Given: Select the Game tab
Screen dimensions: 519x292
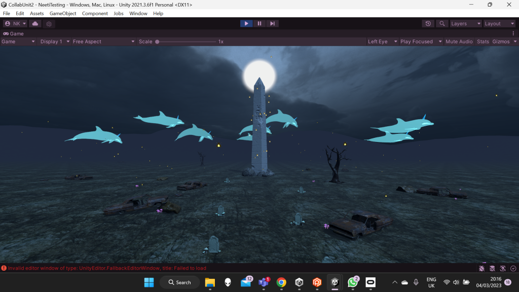Looking at the screenshot, I should (x=14, y=33).
